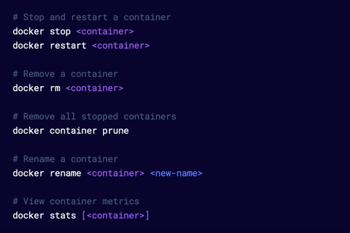Click 'docker' in the docker stats line
Image resolution: width=350 pixels, height=233 pixels.
[28, 216]
